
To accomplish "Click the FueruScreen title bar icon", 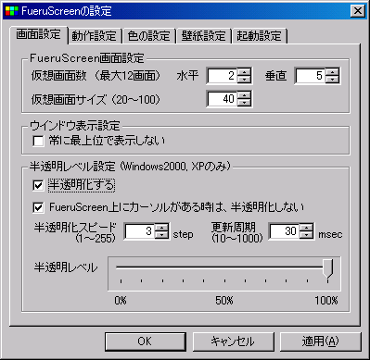I will pos(12,11).
